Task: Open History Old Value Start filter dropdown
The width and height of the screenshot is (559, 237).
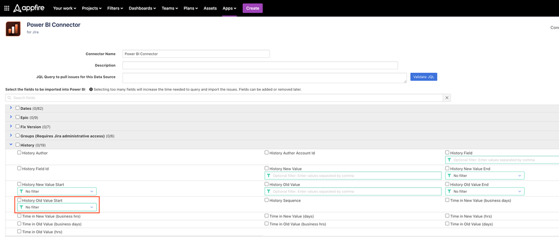Action: click(x=57, y=207)
